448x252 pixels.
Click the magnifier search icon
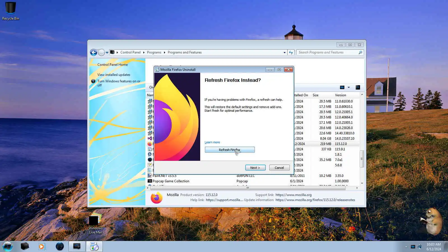click(x=360, y=52)
